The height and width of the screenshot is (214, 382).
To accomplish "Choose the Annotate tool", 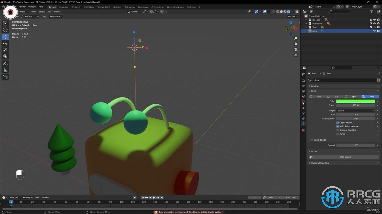I will click(5, 64).
